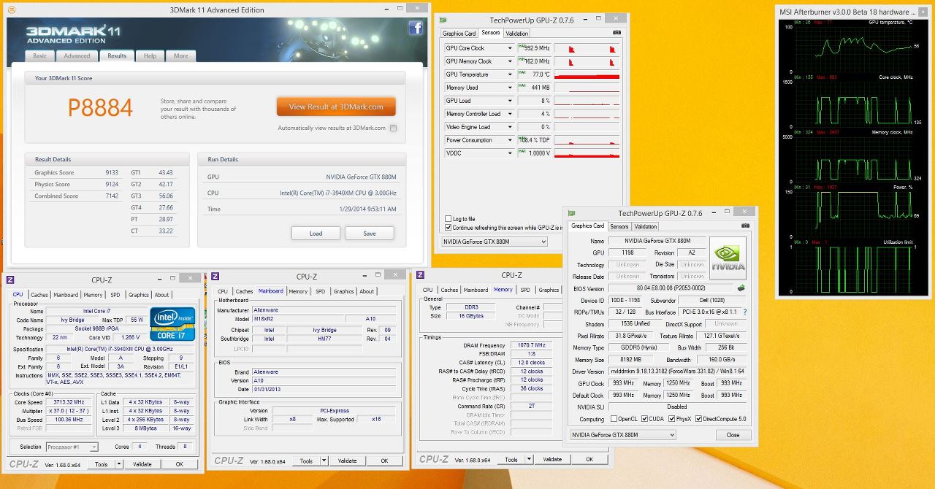
Task: Click the Specification field in CPU-Z CPU window
Action: tap(121, 350)
